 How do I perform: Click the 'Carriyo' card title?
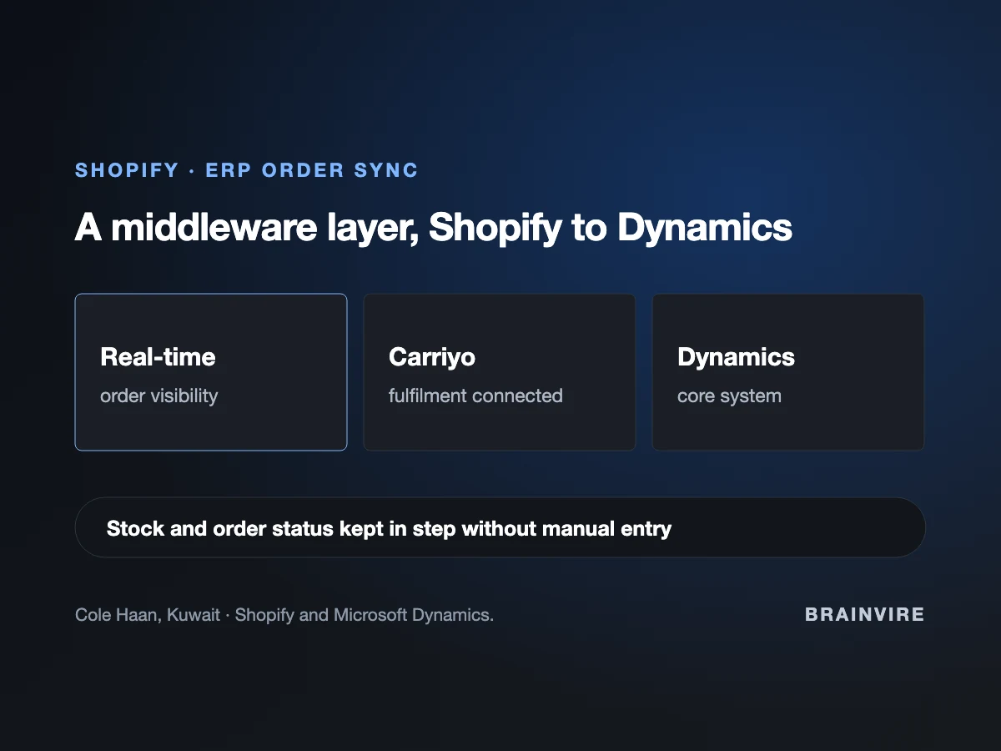[x=432, y=357]
